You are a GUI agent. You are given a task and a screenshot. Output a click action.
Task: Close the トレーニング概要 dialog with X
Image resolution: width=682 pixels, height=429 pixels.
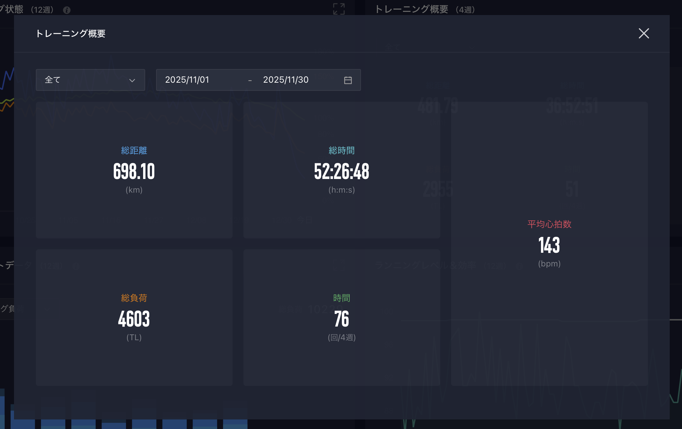point(643,33)
